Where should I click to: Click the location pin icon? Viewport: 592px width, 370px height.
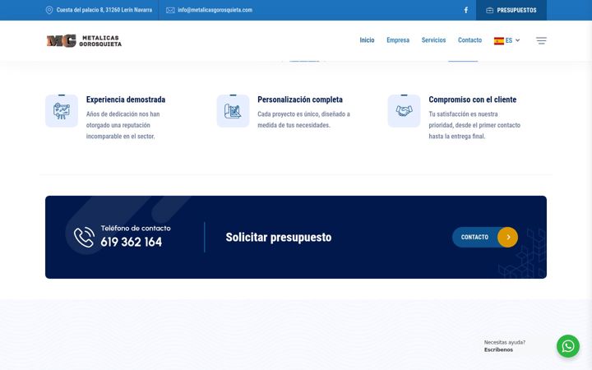(x=49, y=10)
